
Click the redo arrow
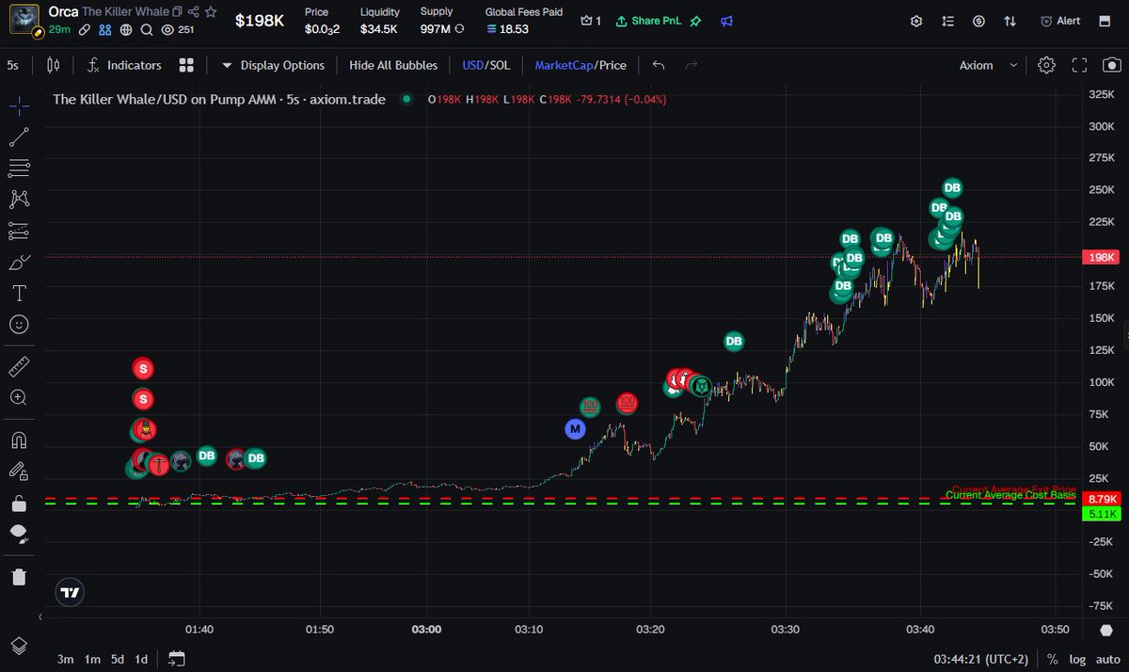692,65
